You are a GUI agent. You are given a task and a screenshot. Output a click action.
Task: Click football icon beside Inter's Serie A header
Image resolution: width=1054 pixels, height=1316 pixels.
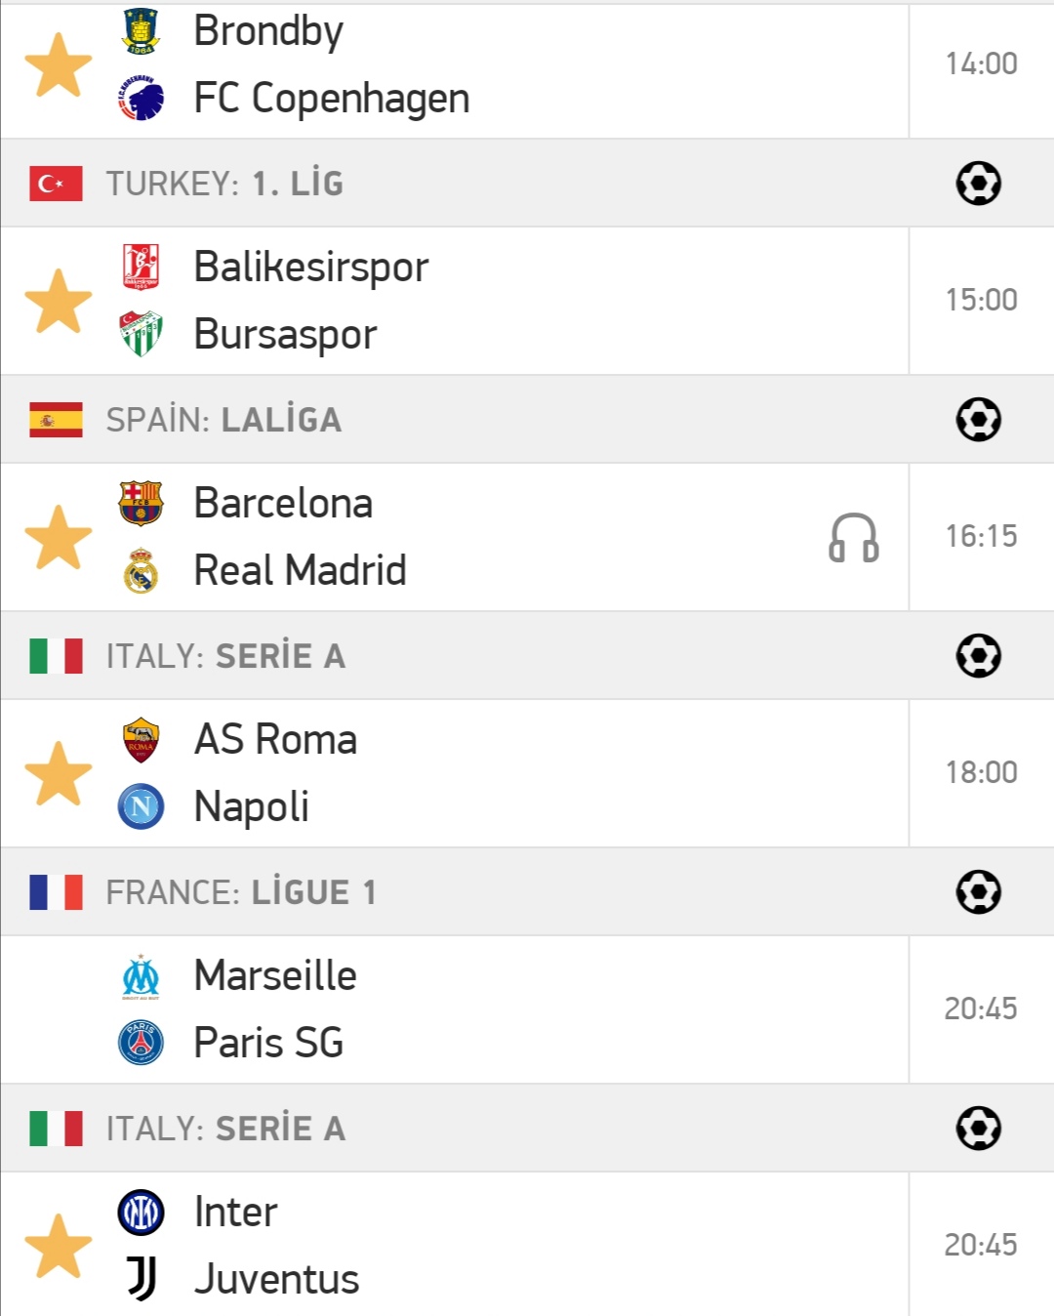pos(979,1129)
